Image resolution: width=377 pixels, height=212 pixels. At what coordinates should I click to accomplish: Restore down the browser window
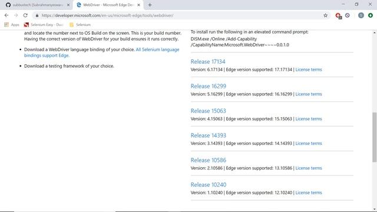(x=356, y=4)
